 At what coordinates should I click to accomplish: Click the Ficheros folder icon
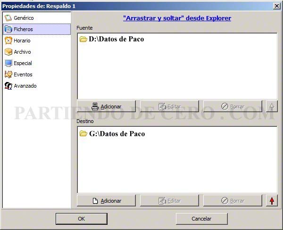[x=8, y=29]
